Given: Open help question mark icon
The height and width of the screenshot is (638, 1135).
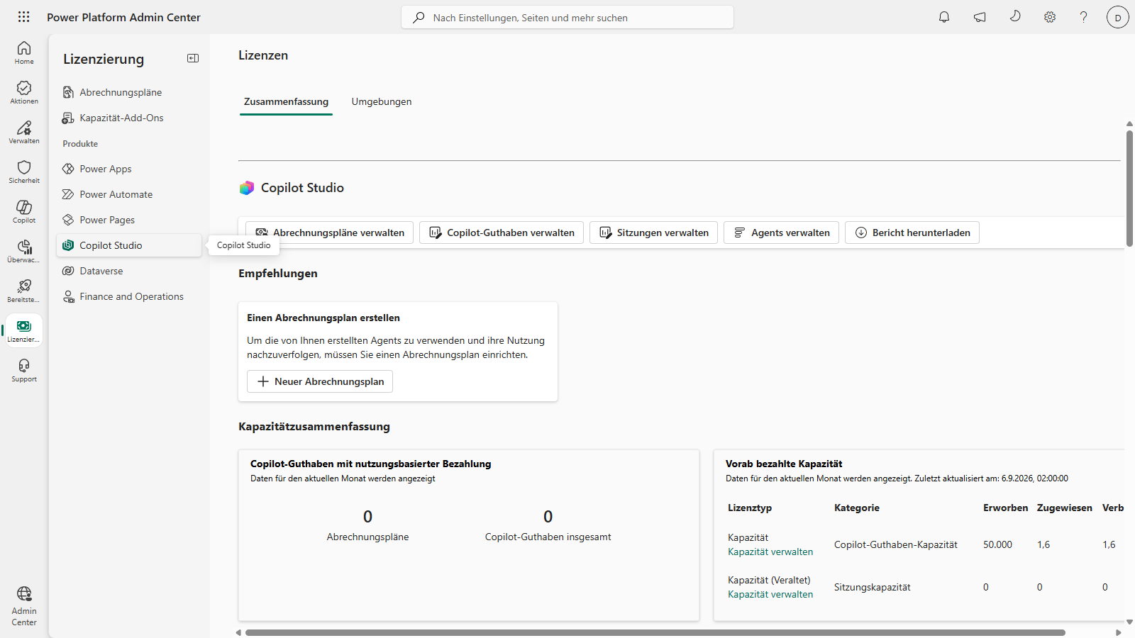Looking at the screenshot, I should (x=1083, y=17).
